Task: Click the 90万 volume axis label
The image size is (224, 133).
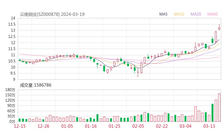Action: [11, 105]
